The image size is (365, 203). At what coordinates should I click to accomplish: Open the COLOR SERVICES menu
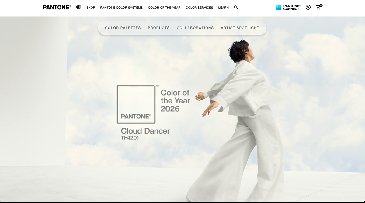click(x=199, y=8)
